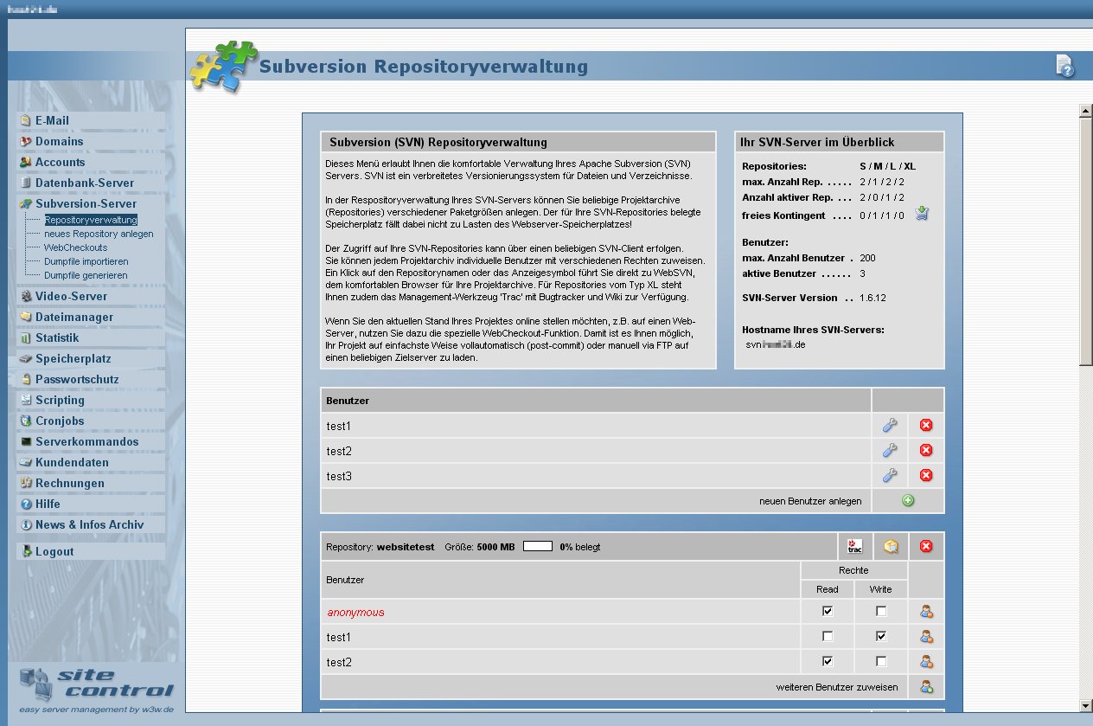Disable Write permission for test1 in websitetest
Screen dimensions: 1093x726
point(881,637)
